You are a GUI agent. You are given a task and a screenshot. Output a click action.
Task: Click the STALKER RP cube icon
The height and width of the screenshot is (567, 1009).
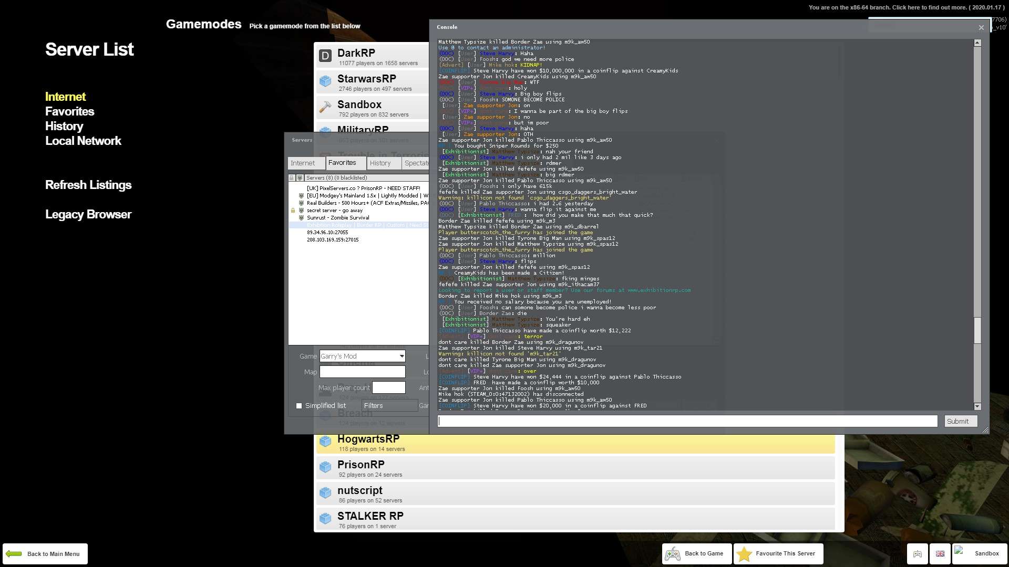(325, 519)
